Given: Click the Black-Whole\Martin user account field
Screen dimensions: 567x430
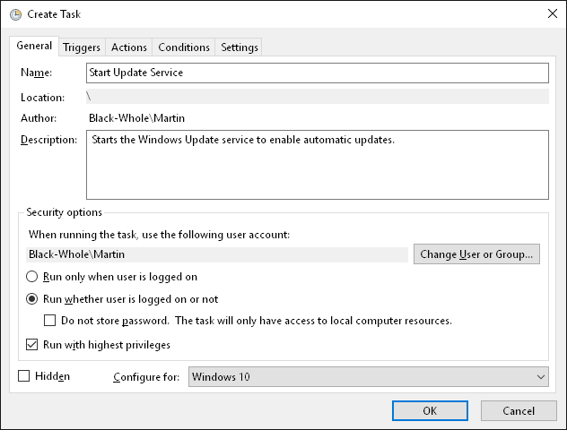Looking at the screenshot, I should pyautogui.click(x=217, y=254).
